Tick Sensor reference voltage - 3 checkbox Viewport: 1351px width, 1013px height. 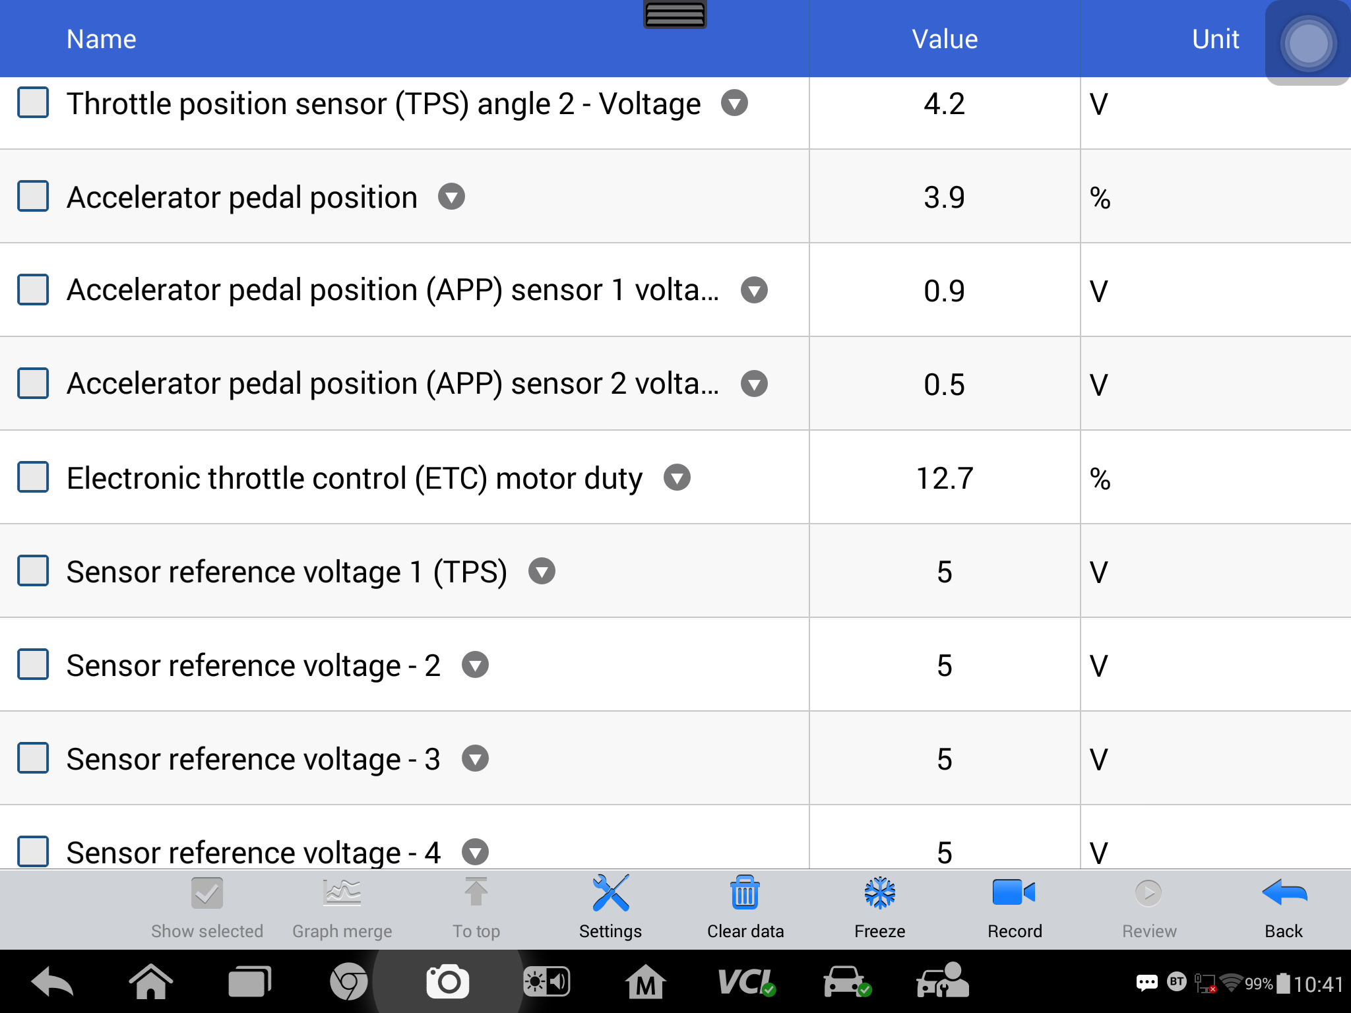click(x=33, y=758)
